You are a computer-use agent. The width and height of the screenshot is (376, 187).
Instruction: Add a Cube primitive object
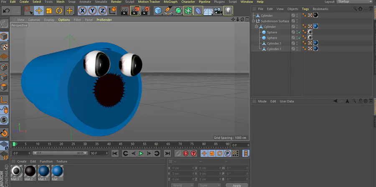click(x=158, y=10)
